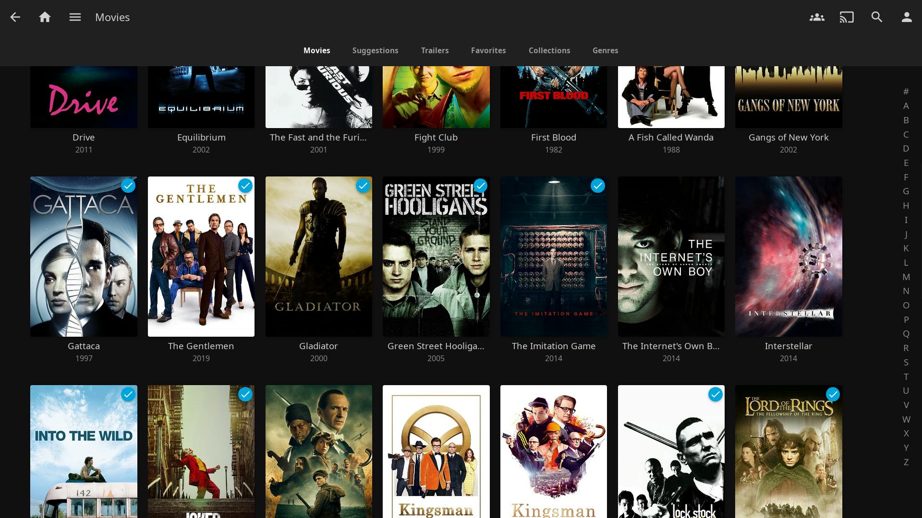This screenshot has width=922, height=518.
Task: Switch to the Collections tab
Action: tap(549, 50)
